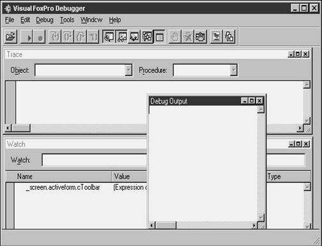
Task: Open the Debug menu
Action: pos(45,20)
